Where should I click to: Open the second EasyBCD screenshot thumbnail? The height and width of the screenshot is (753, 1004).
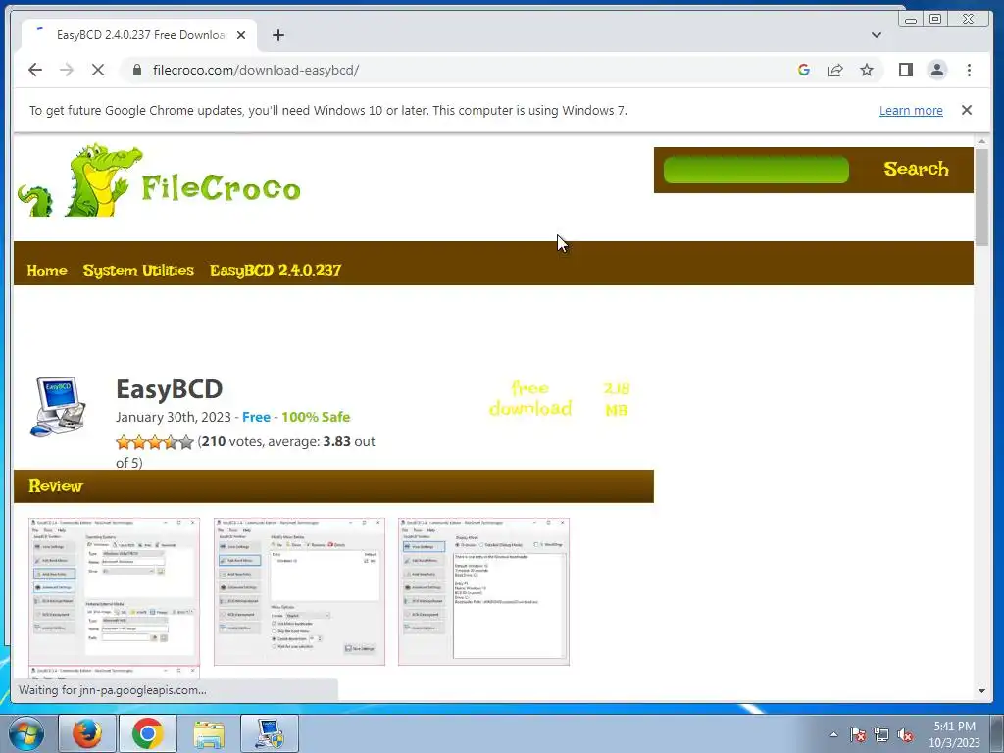click(299, 591)
